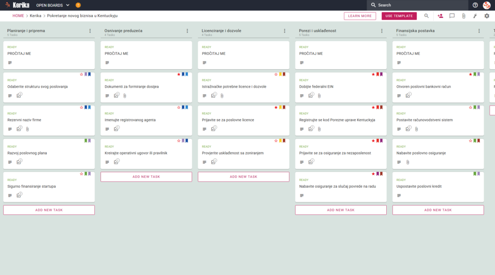The width and height of the screenshot is (495, 275).
Task: Click Planiranje i priprema column title
Action: 26,31
